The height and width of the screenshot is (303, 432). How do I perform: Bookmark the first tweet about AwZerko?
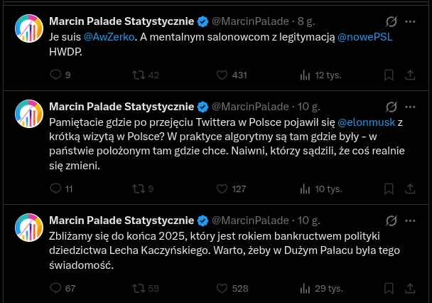click(389, 75)
